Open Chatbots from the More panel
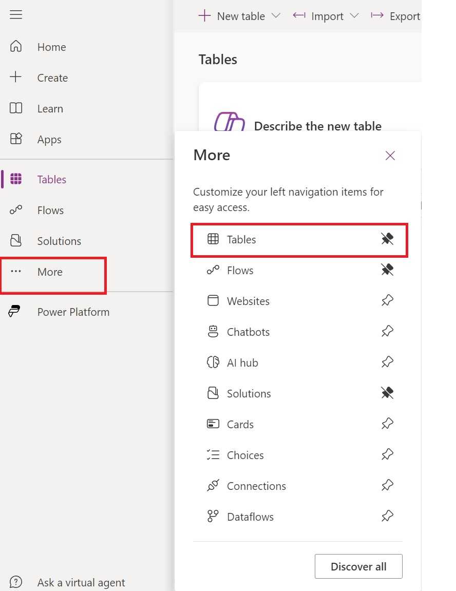This screenshot has width=456, height=591. [249, 332]
